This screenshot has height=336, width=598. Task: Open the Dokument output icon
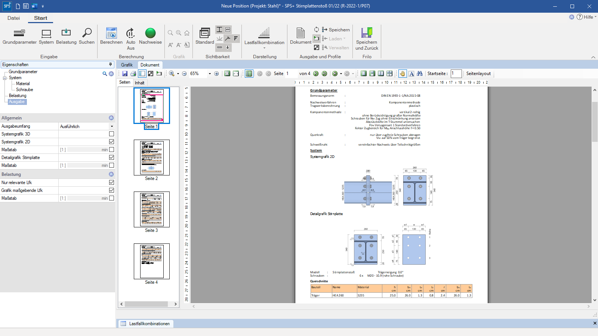tap(300, 37)
